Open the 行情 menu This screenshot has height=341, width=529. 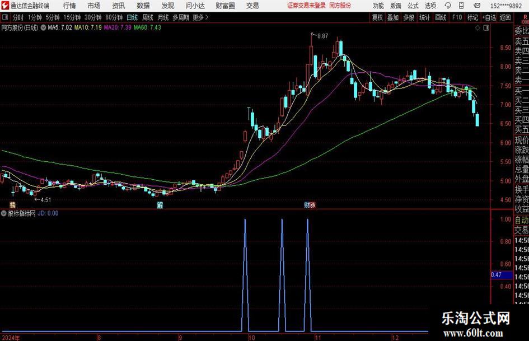tap(69, 6)
